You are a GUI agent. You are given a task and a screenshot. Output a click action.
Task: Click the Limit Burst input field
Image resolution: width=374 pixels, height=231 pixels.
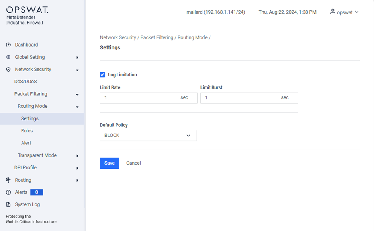coord(249,98)
